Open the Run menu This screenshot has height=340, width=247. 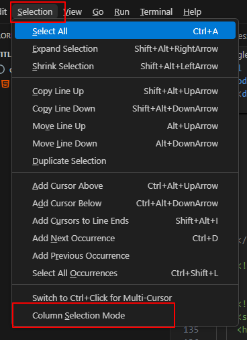point(121,12)
